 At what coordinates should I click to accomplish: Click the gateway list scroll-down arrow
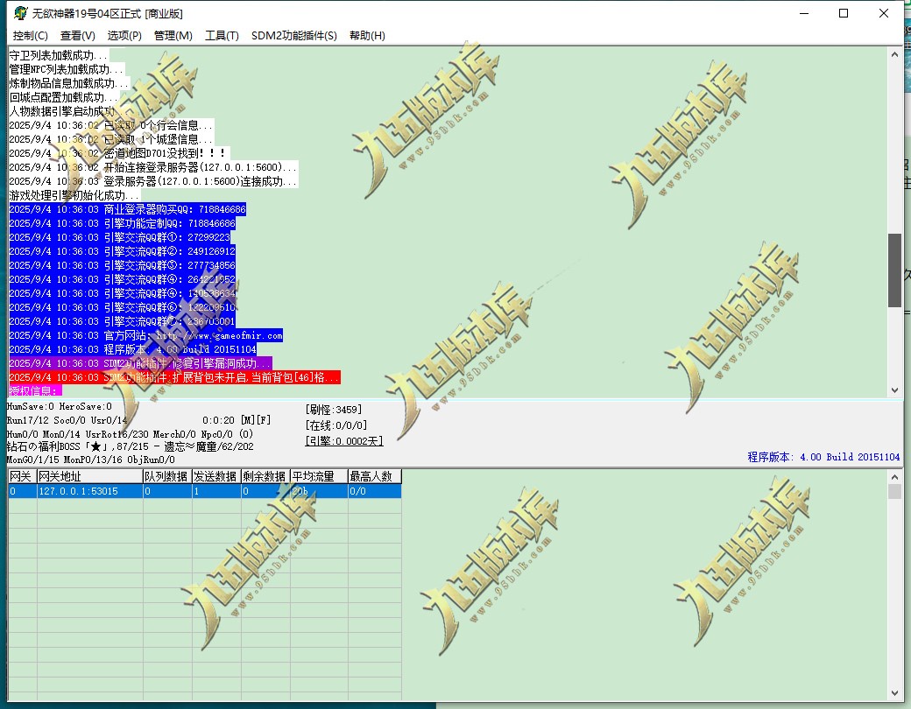894,692
